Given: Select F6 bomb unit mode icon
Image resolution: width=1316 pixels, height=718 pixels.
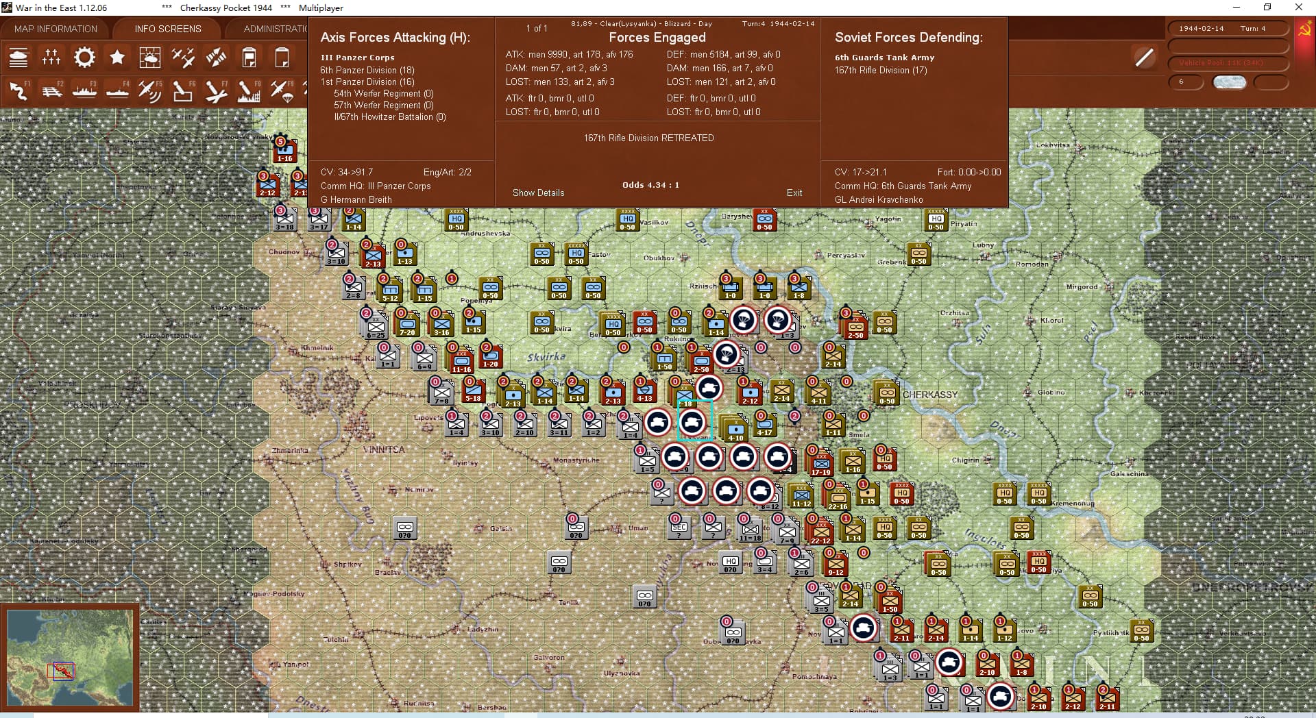Looking at the screenshot, I should 183,90.
